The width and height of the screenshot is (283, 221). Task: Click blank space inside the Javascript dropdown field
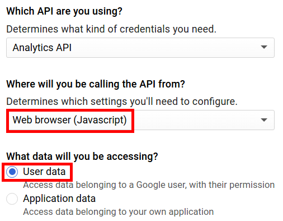pyautogui.click(x=196, y=120)
